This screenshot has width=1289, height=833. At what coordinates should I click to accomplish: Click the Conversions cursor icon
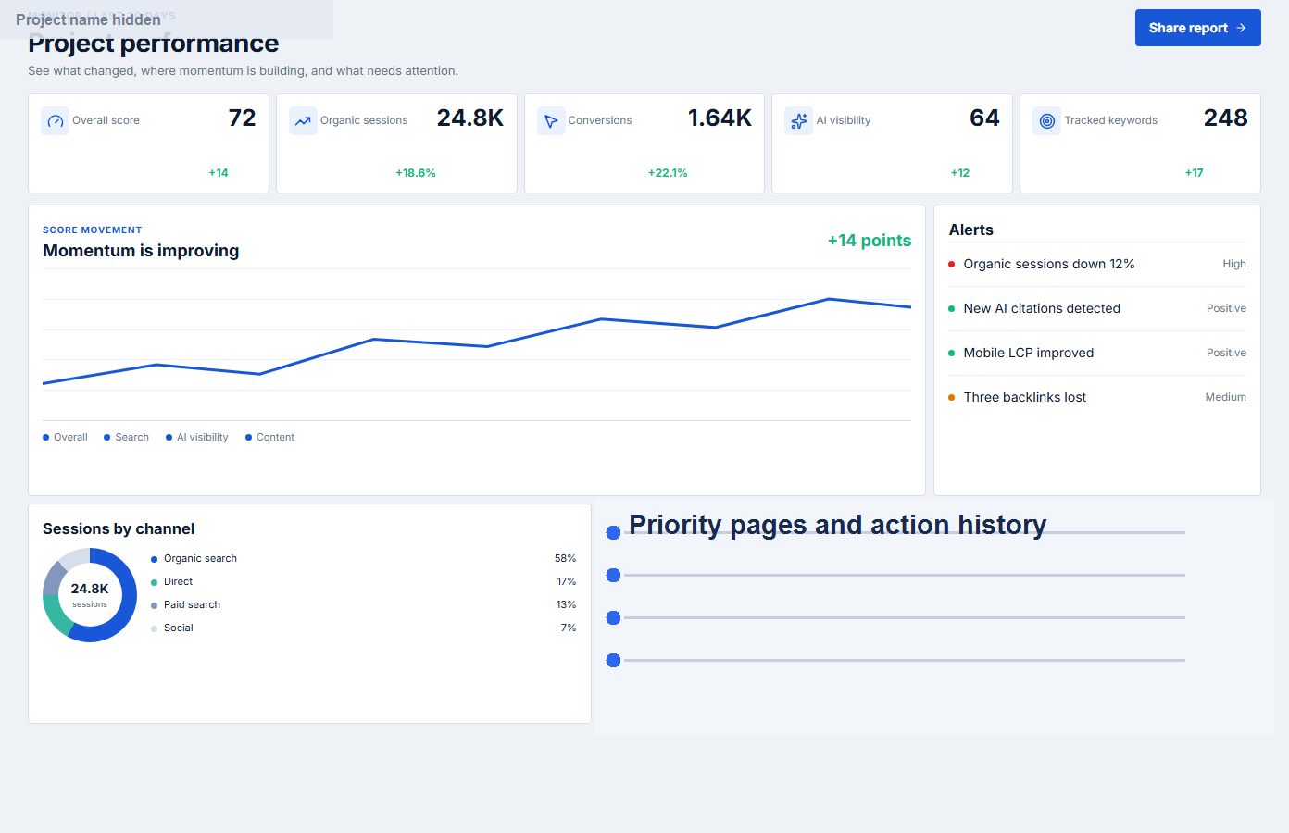pos(551,120)
